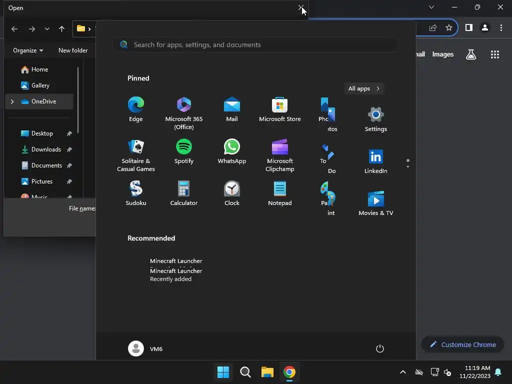Click the navigation pane scrollbar

pyautogui.click(x=78, y=100)
